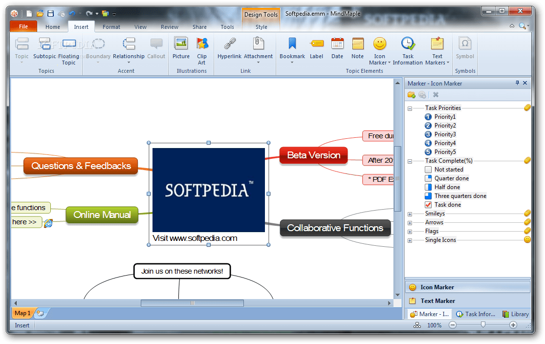Add a Callout to the topic
Viewport: 545px width, 344px height.
click(156, 49)
